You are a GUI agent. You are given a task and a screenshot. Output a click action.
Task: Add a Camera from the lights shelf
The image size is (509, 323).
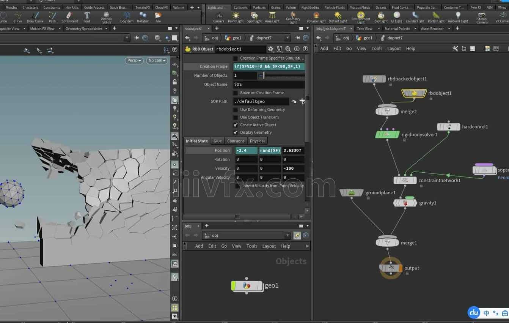point(218,17)
